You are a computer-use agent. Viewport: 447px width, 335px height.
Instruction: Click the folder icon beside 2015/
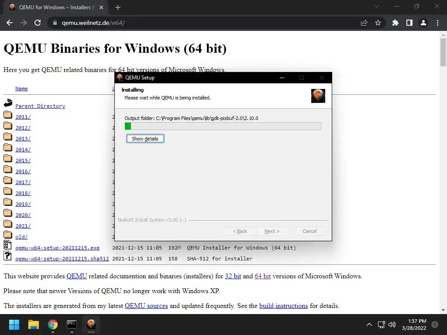click(x=8, y=158)
